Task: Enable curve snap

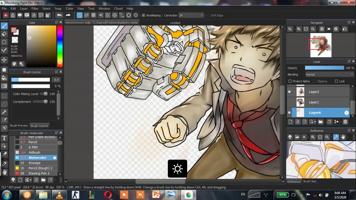Action: coord(122,15)
